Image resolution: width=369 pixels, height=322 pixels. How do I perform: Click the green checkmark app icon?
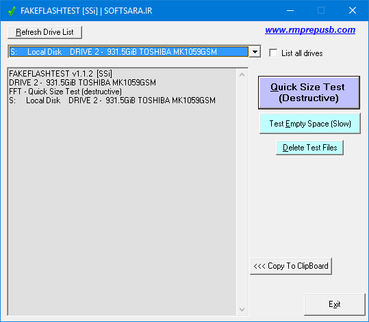(12, 11)
